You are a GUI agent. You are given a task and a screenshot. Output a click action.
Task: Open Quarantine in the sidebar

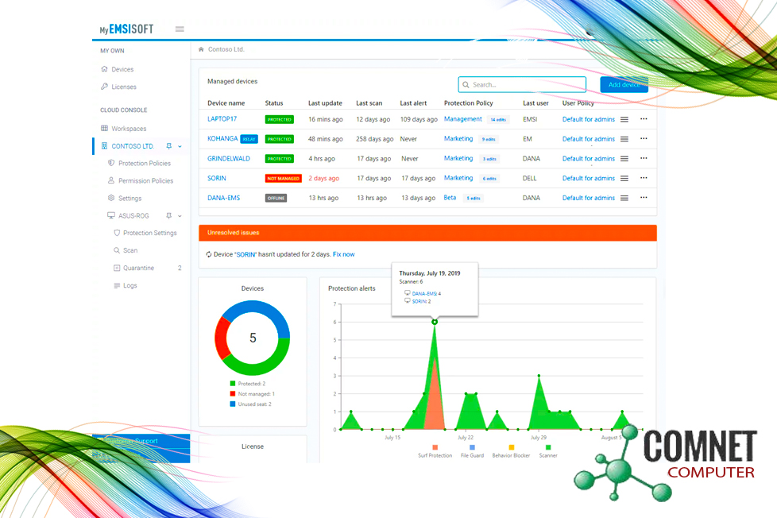138,268
